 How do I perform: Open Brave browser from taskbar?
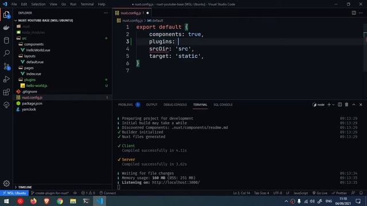pos(46,201)
